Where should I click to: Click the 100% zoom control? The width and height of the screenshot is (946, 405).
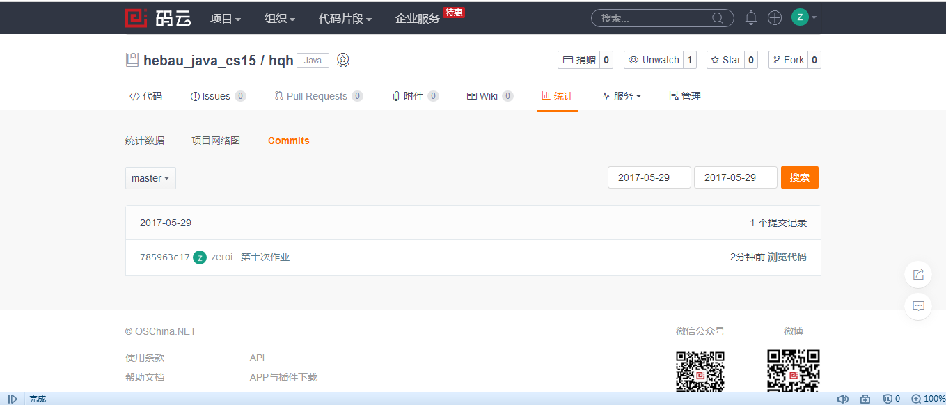(928, 399)
